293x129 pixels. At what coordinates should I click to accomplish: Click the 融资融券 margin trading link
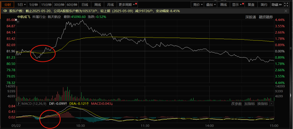(x=266, y=17)
